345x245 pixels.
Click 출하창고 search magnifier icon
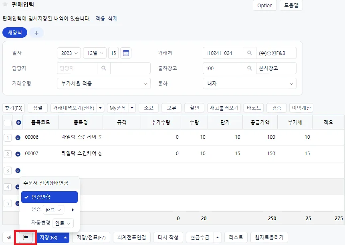[x=250, y=68]
